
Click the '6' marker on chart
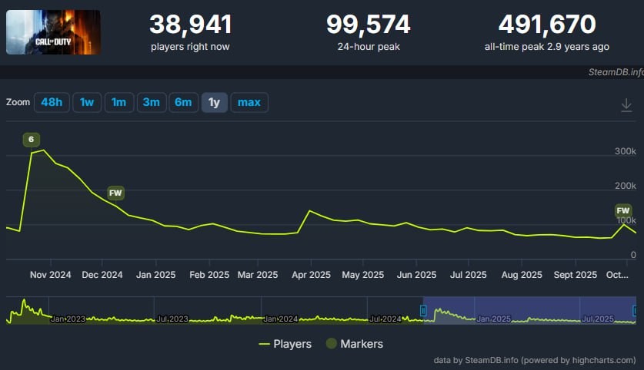31,139
